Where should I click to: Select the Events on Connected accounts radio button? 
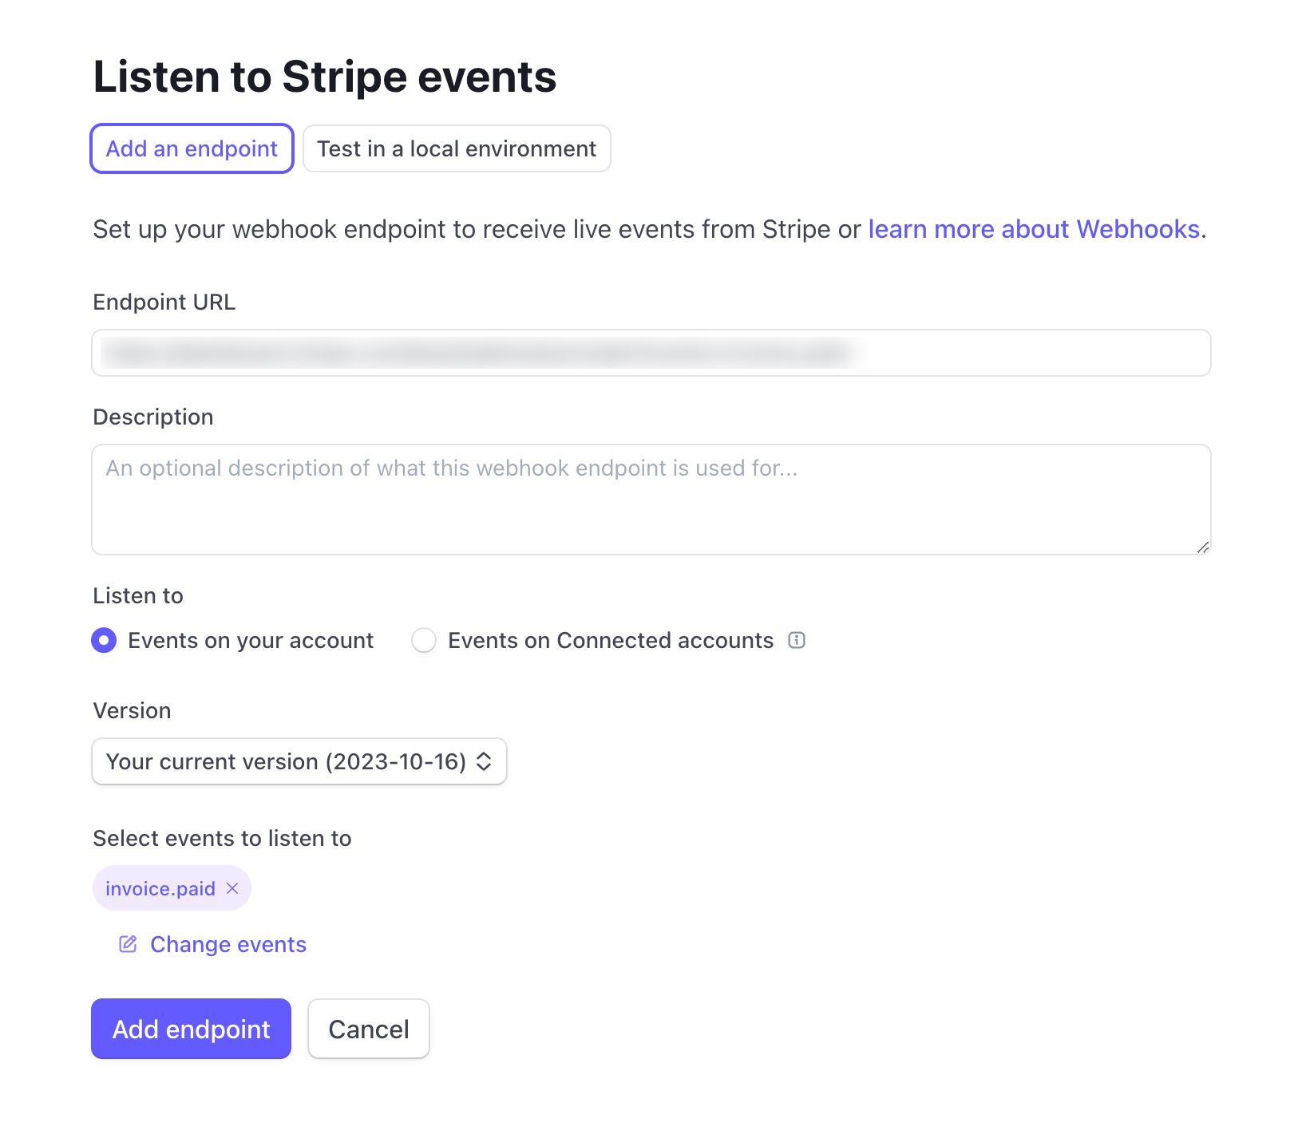[x=424, y=640]
